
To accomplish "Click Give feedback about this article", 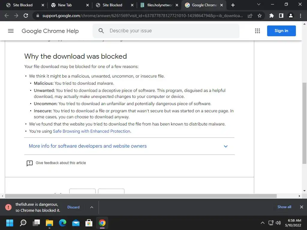I will [x=61, y=163].
